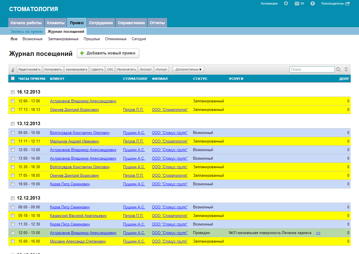This screenshot has height=254, width=359.
Task: Open help with the question mark icon
Action: [x=313, y=4]
